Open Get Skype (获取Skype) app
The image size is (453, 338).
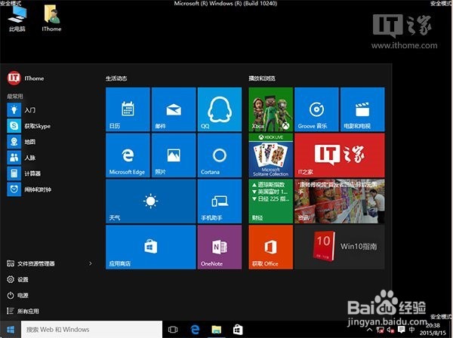pos(29,126)
